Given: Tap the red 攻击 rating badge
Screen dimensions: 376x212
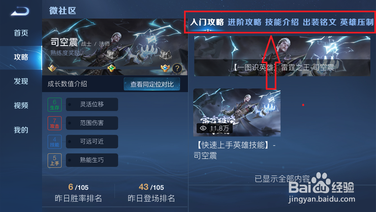Looking at the screenshot, I should coord(55,123).
